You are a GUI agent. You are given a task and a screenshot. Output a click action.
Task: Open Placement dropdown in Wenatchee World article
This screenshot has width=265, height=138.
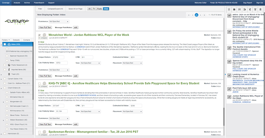pyautogui.click(x=132, y=63)
